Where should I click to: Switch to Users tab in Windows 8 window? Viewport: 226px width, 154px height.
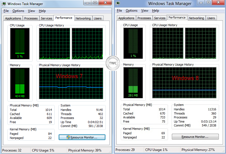211,18
